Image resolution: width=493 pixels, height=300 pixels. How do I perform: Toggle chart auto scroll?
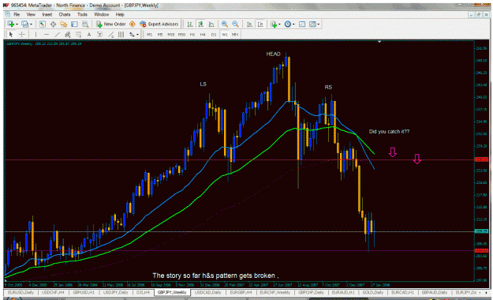click(x=249, y=24)
